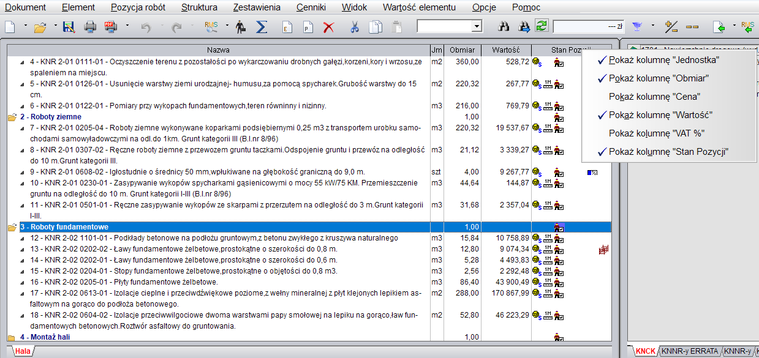Click the red scaffold icon in row 13
The height and width of the screenshot is (358, 759).
tap(603, 249)
